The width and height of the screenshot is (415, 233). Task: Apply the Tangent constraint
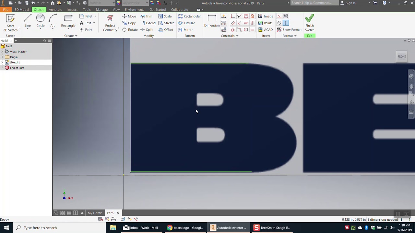tap(233, 30)
